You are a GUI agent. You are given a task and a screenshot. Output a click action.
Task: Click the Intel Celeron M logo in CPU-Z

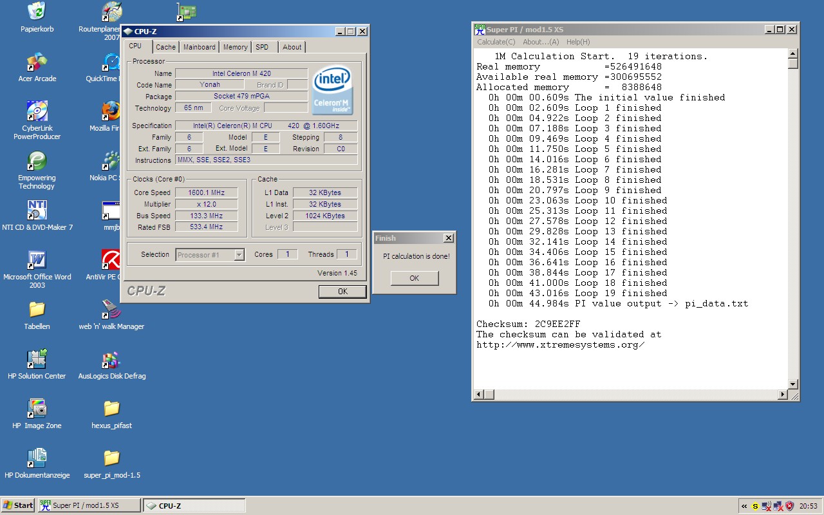(x=332, y=91)
